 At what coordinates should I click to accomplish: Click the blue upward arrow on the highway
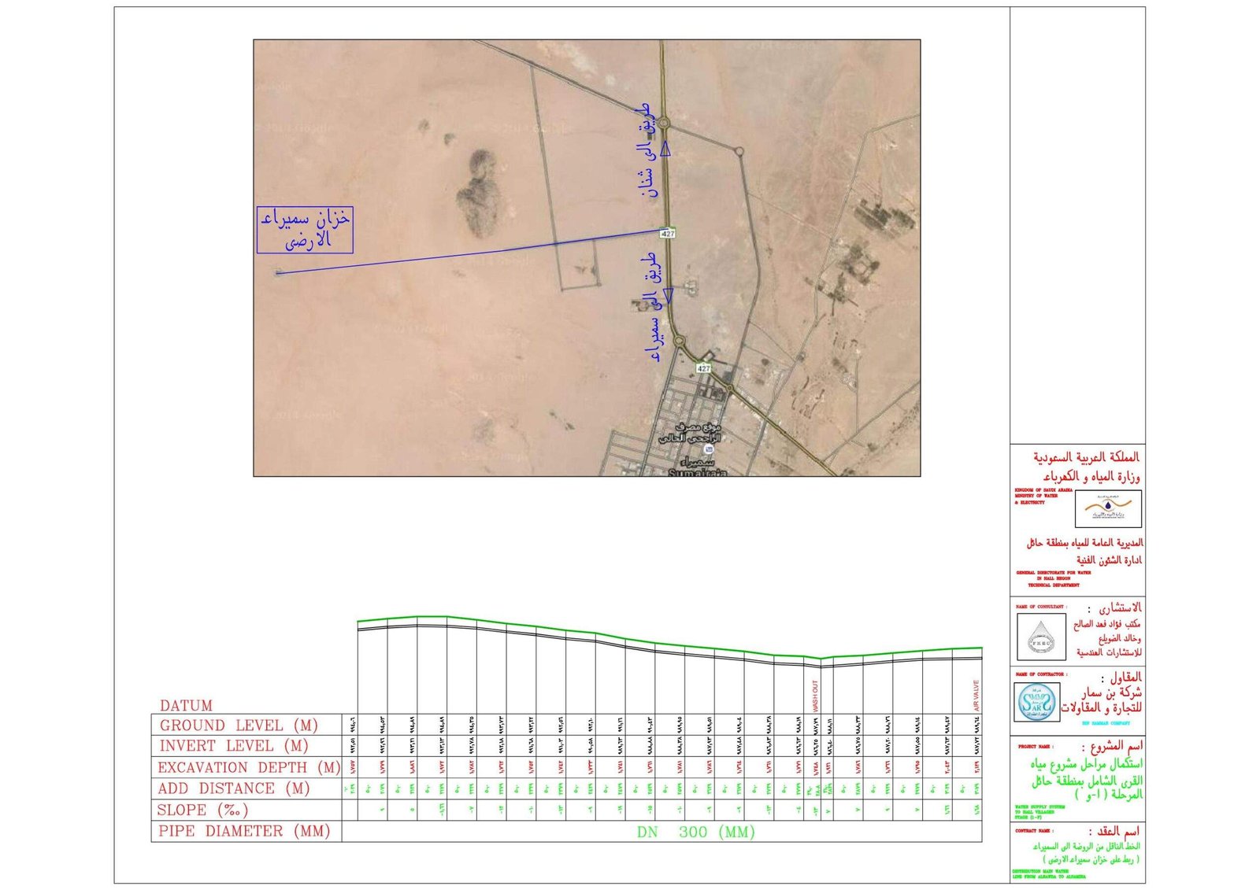665,149
